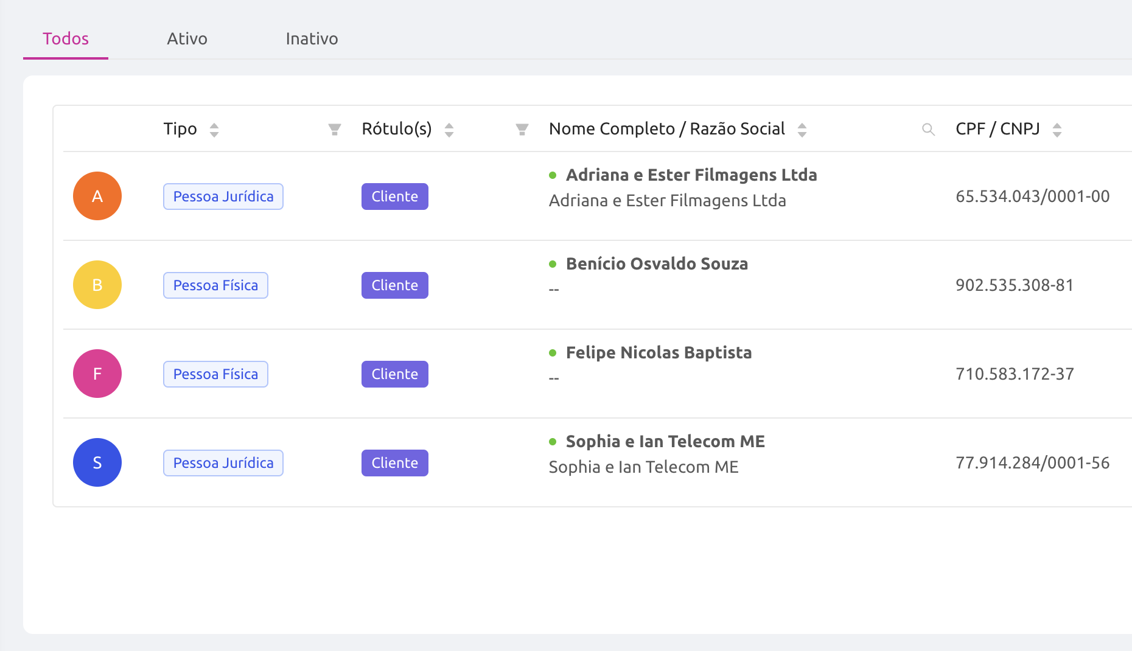Open the Tipo column filter icon
Screen dimensions: 1132x651
click(x=334, y=130)
